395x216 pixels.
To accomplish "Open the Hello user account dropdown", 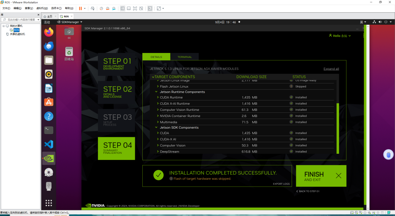I will tap(339, 36).
